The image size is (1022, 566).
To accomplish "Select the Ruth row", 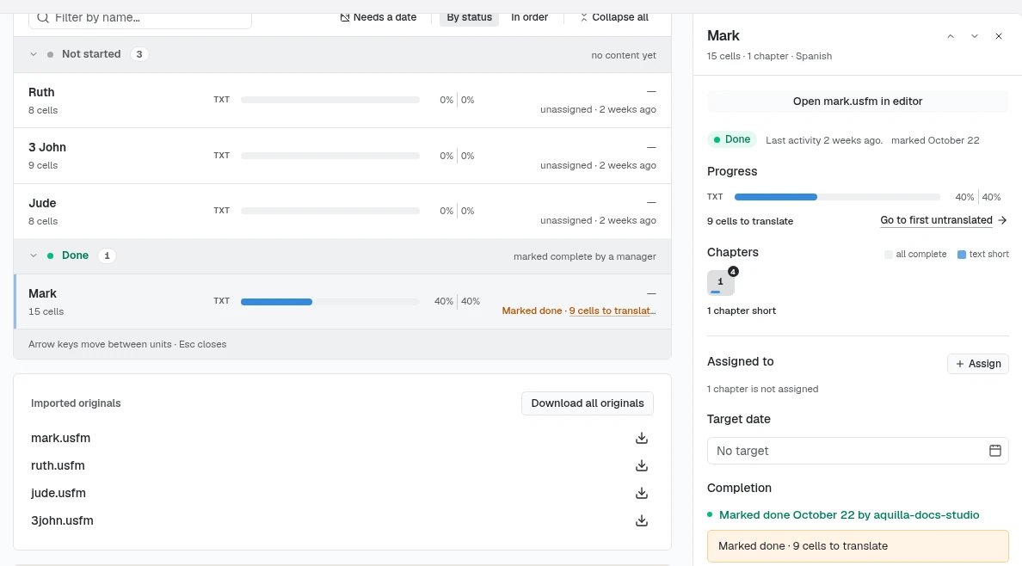I will tap(342, 101).
